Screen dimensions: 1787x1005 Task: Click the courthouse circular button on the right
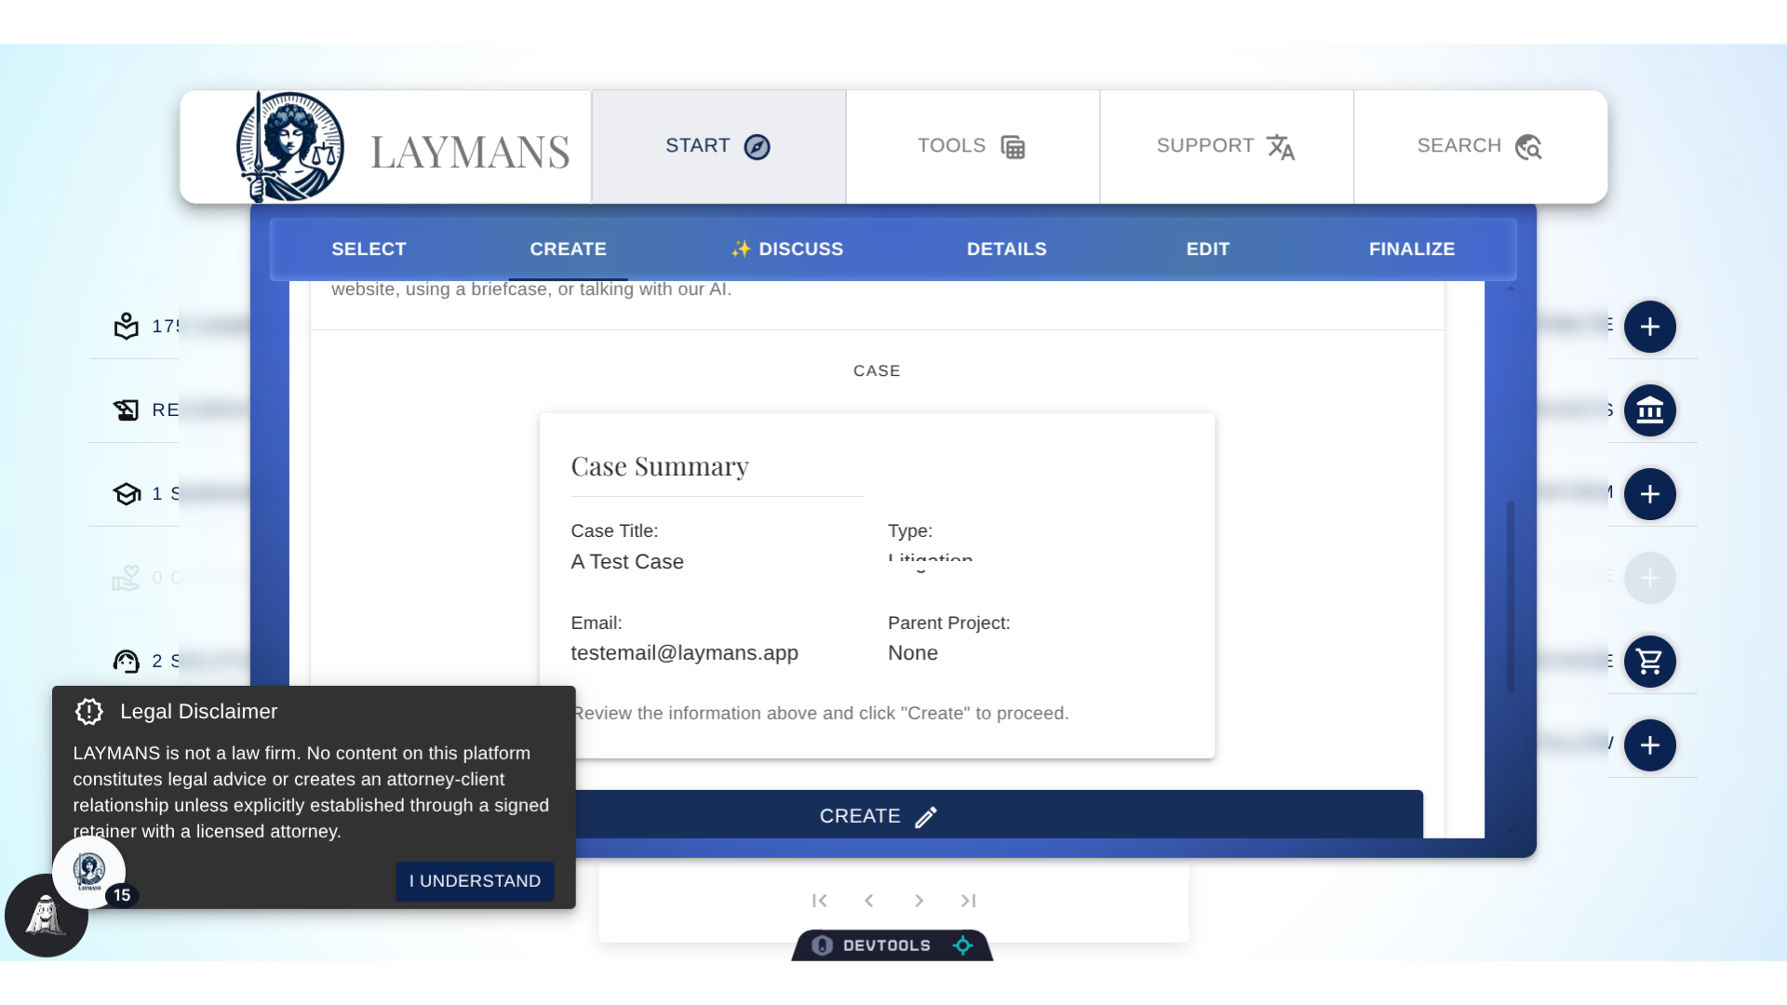click(1651, 410)
